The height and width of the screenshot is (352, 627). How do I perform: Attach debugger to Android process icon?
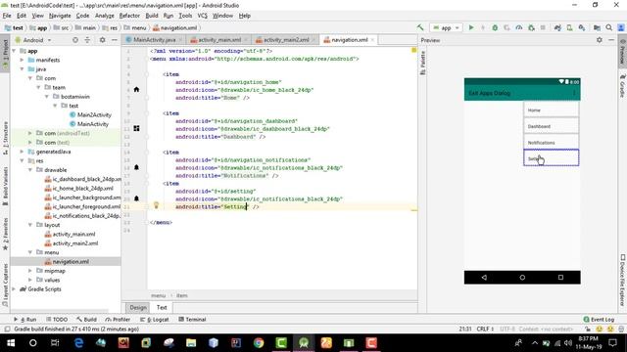[531, 27]
